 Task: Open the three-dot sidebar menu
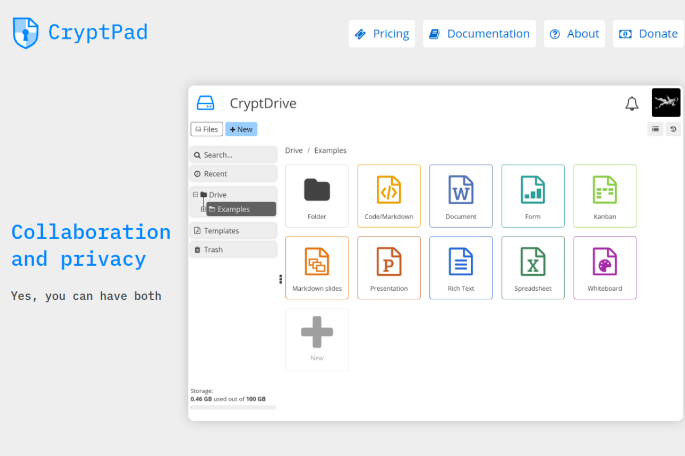point(280,279)
